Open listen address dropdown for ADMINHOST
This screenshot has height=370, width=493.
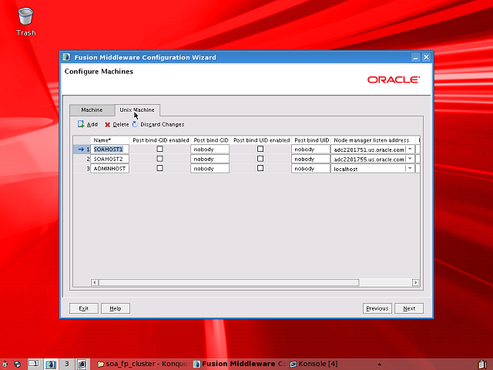(x=410, y=168)
